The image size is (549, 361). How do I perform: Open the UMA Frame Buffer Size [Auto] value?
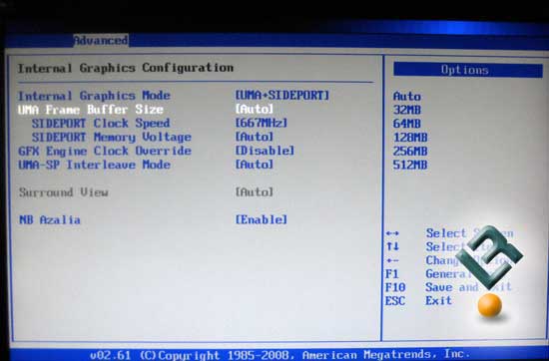click(x=255, y=109)
